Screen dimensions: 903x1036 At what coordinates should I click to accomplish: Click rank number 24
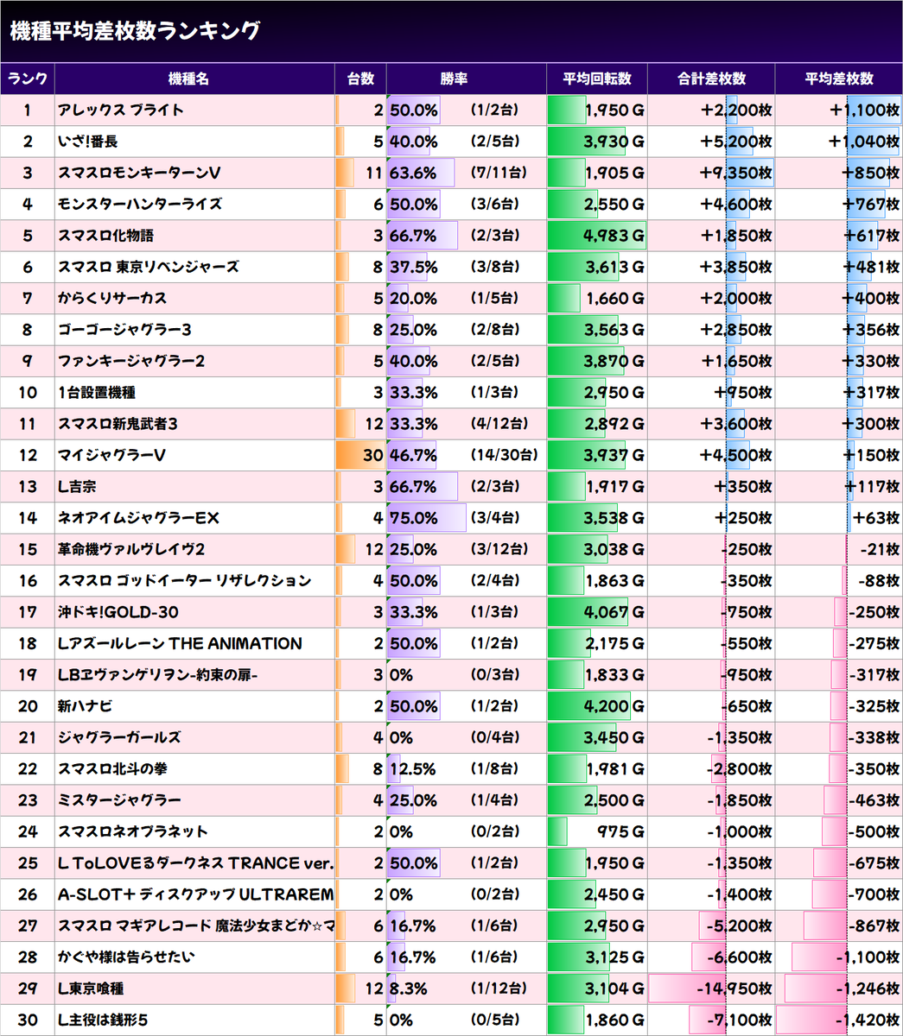coord(28,831)
